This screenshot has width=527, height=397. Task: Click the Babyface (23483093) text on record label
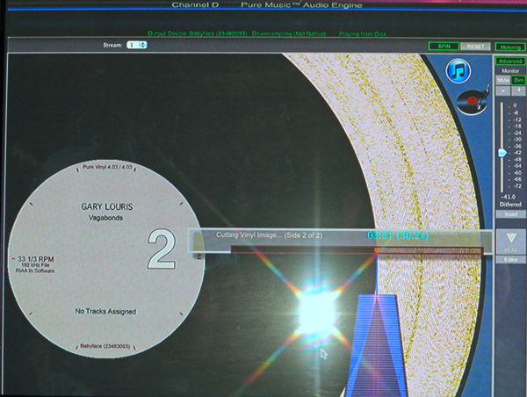[x=105, y=346]
